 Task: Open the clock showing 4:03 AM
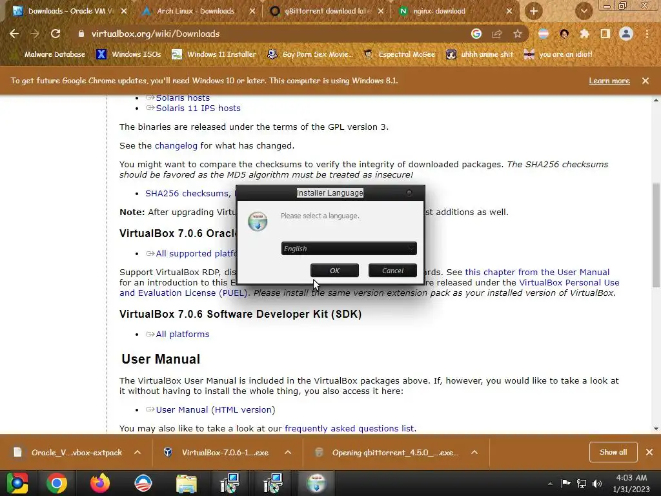click(x=631, y=483)
